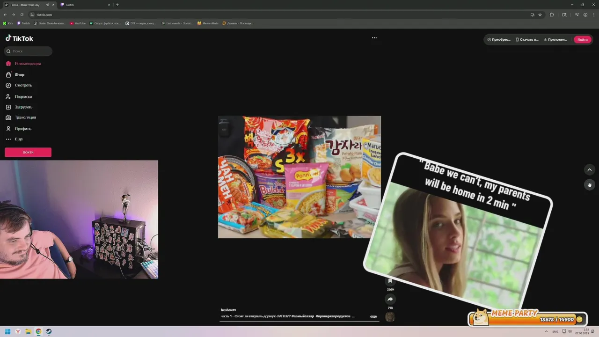Click the bookmark save video icon
The height and width of the screenshot is (337, 599).
(x=390, y=281)
